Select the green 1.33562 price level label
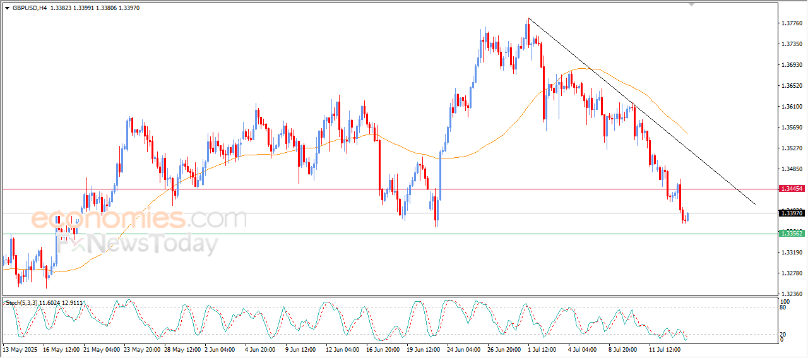 tap(792, 234)
